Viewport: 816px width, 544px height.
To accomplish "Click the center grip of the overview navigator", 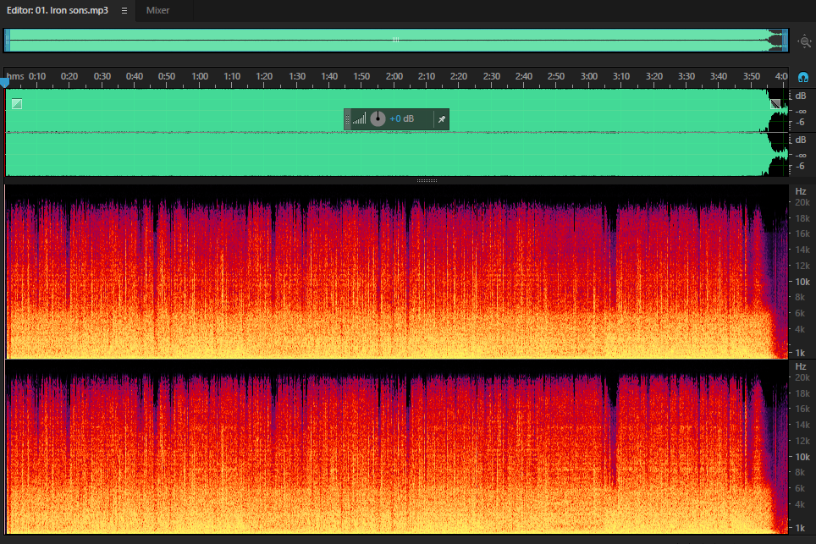I will pos(395,40).
